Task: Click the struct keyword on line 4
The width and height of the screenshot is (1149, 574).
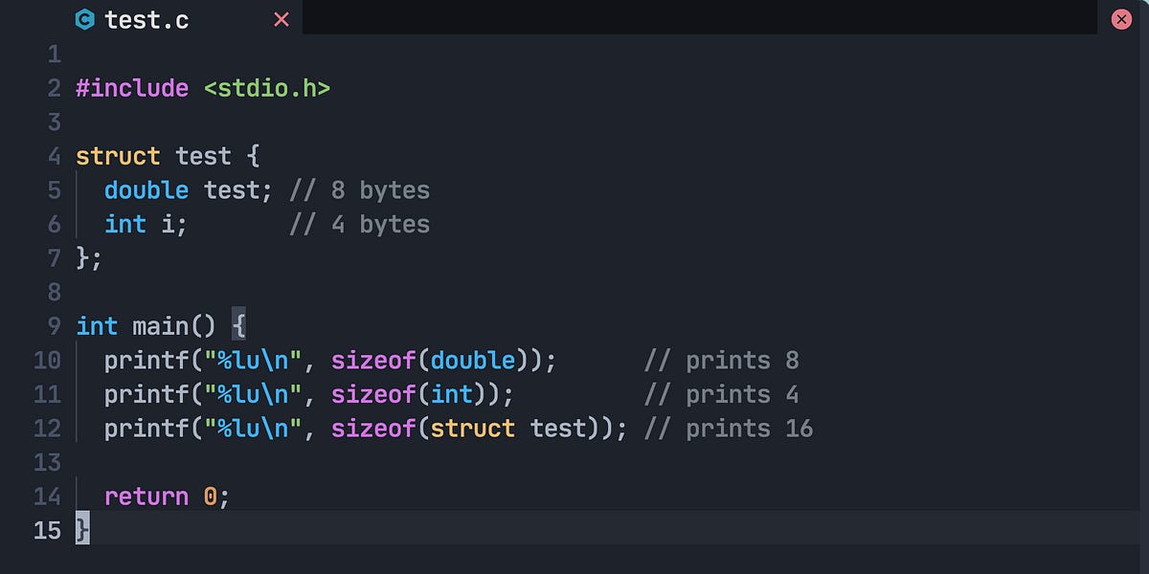Action: pyautogui.click(x=117, y=155)
